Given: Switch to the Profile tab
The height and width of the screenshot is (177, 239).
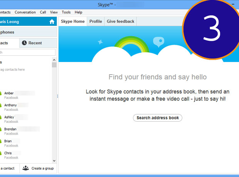Looking at the screenshot, I should coord(96,22).
